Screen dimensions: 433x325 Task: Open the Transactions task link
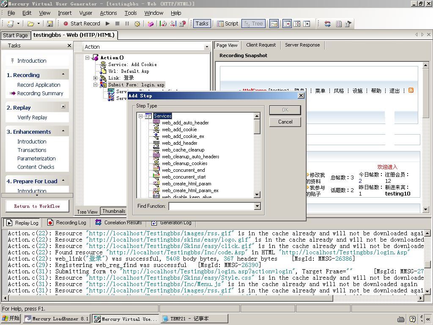tap(32, 150)
